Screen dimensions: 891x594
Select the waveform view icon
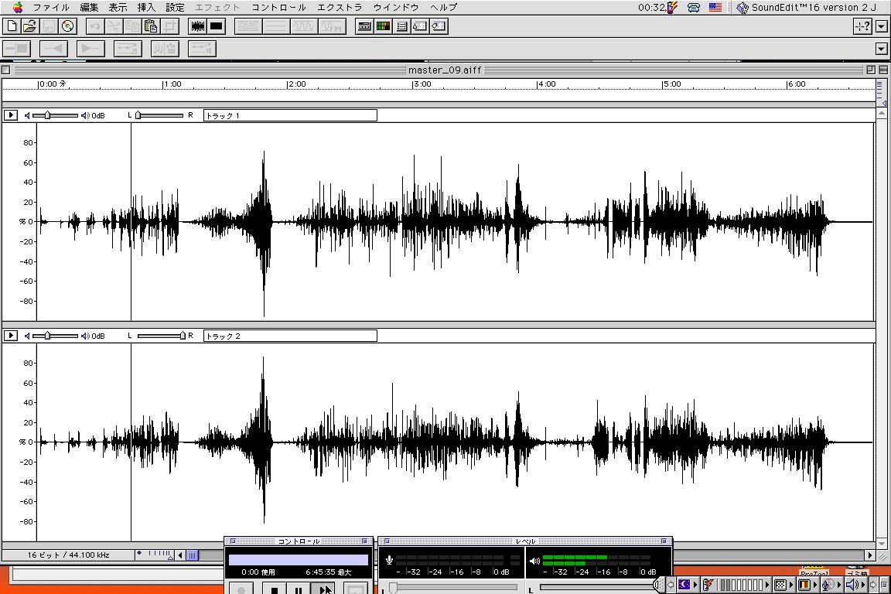pos(198,26)
